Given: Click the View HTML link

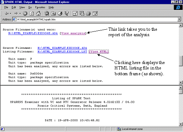Looking at the screenshot, I should click(x=99, y=52).
